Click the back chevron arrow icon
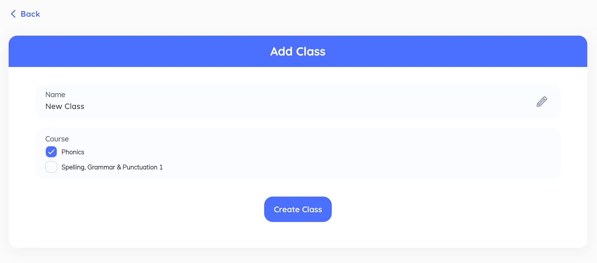The height and width of the screenshot is (263, 597). (13, 14)
